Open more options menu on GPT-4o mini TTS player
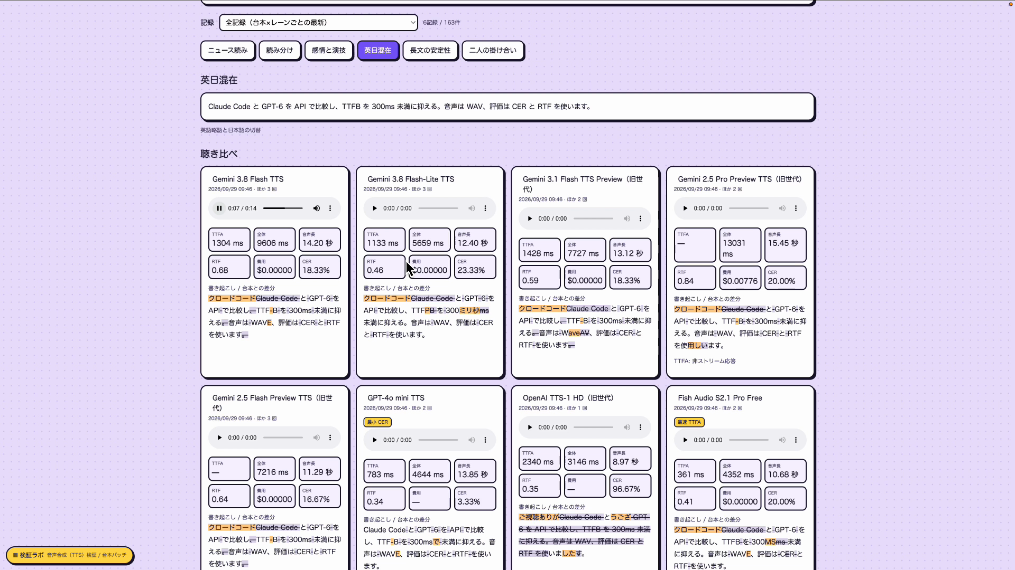Viewport: 1015px width, 570px height. click(485, 440)
